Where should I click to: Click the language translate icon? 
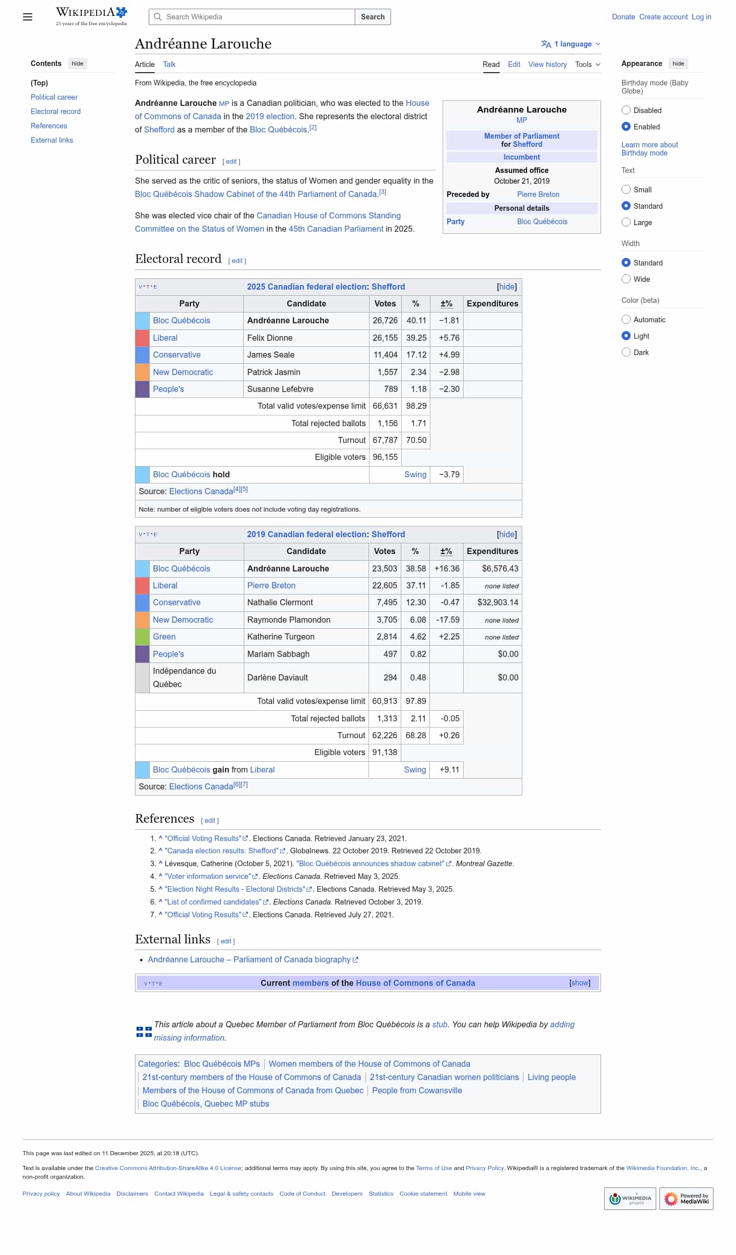(546, 44)
